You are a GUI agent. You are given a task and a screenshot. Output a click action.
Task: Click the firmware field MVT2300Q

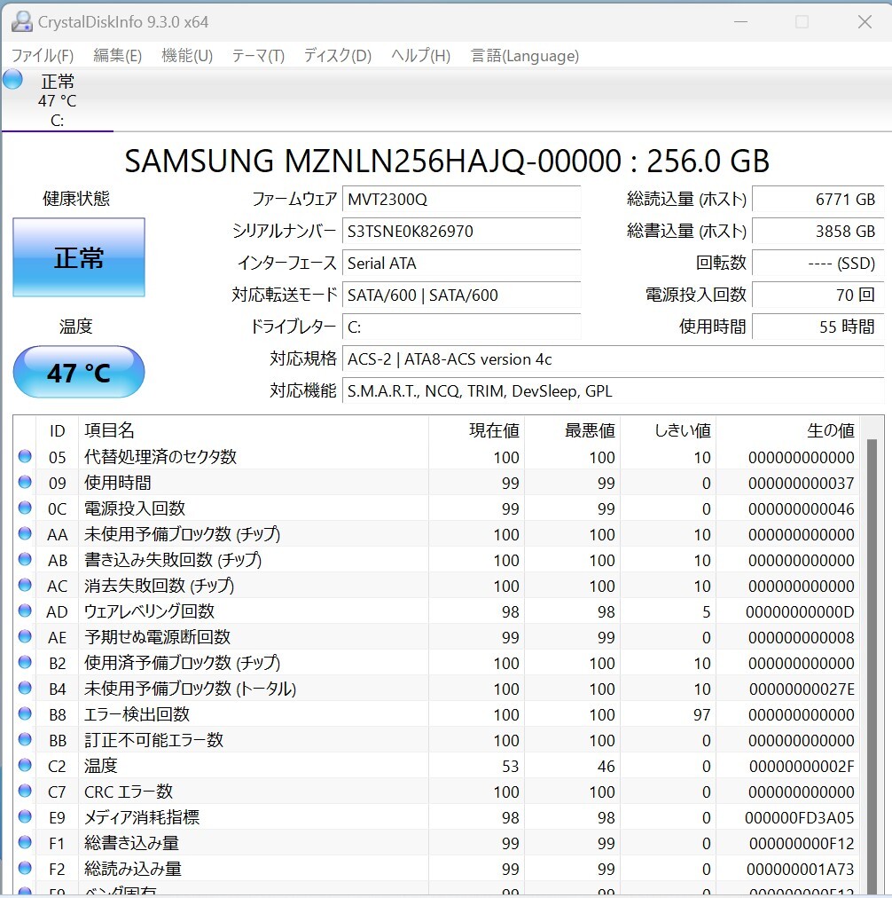coord(461,200)
